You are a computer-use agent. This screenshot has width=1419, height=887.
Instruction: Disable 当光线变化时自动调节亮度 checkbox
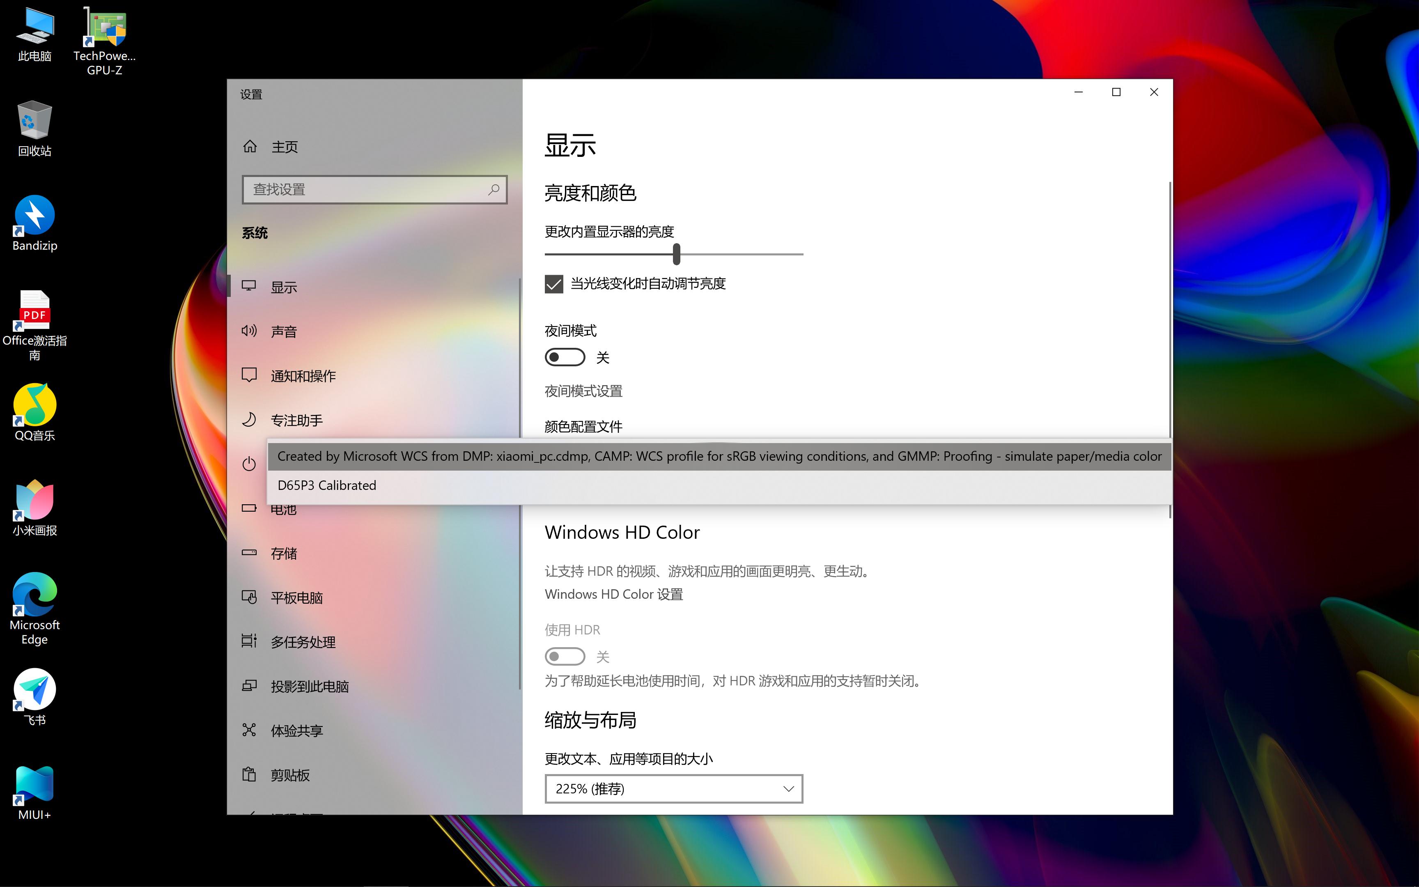pyautogui.click(x=553, y=285)
